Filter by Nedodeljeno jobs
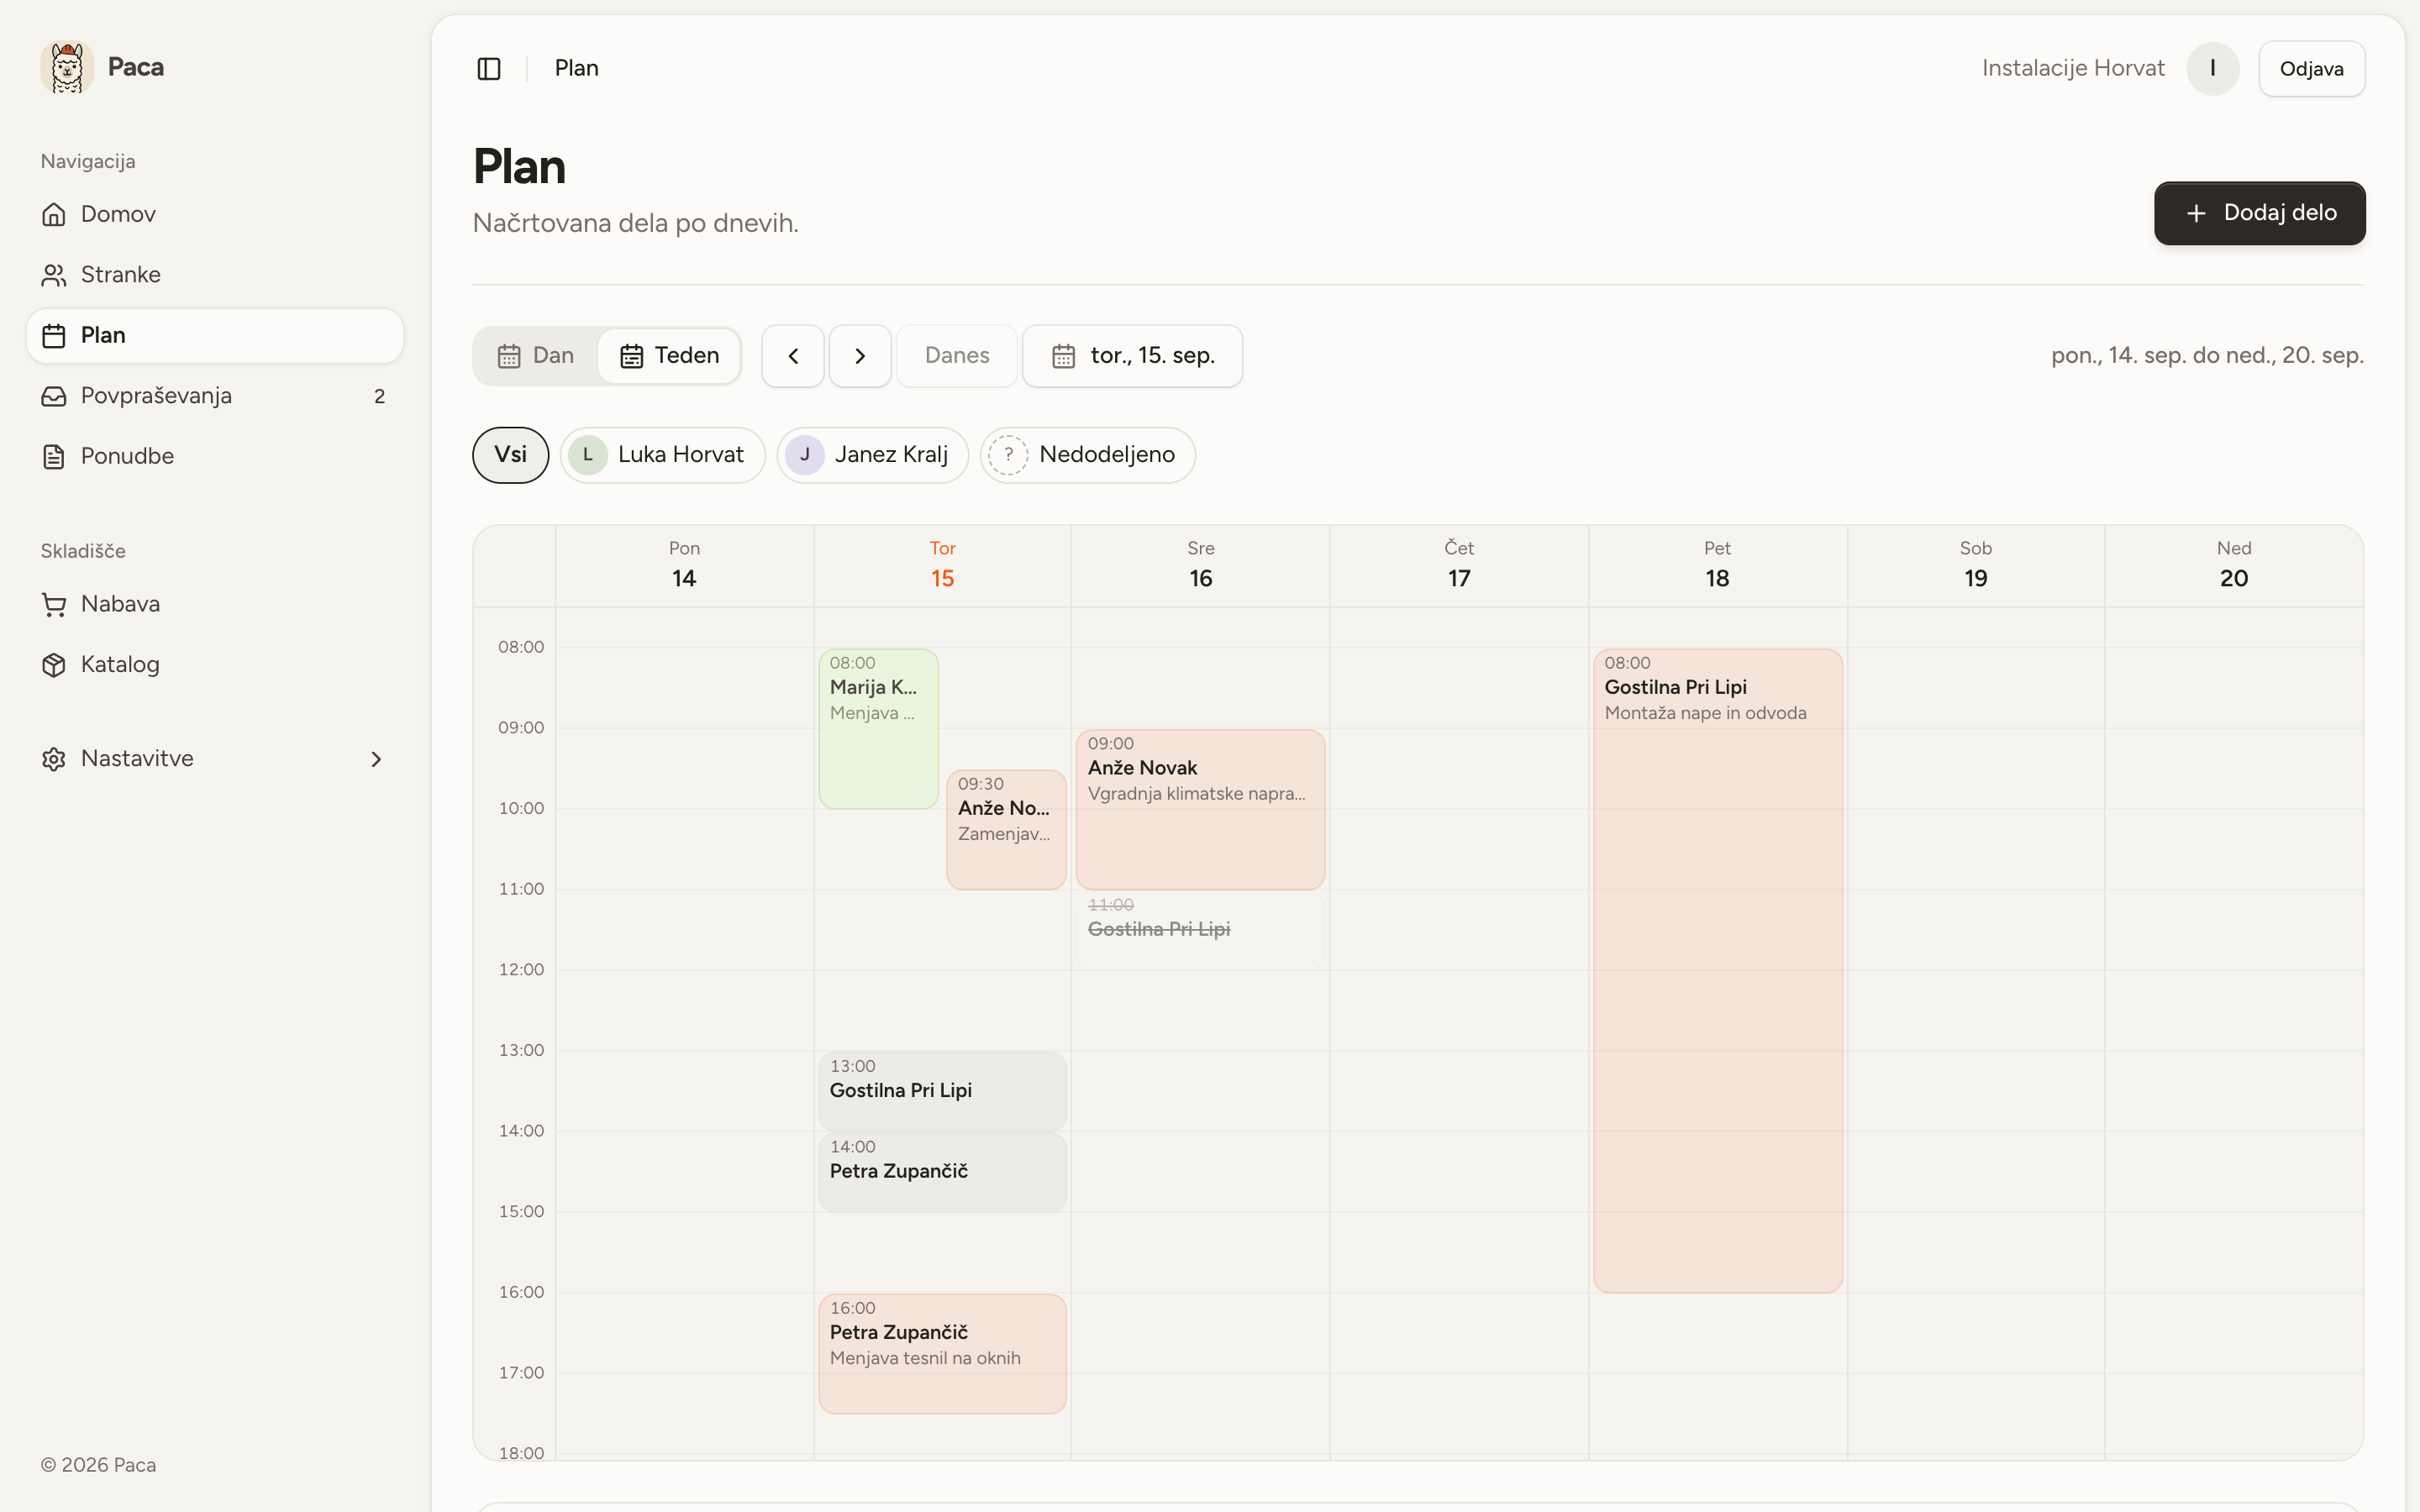This screenshot has width=2420, height=1512. 1087,455
